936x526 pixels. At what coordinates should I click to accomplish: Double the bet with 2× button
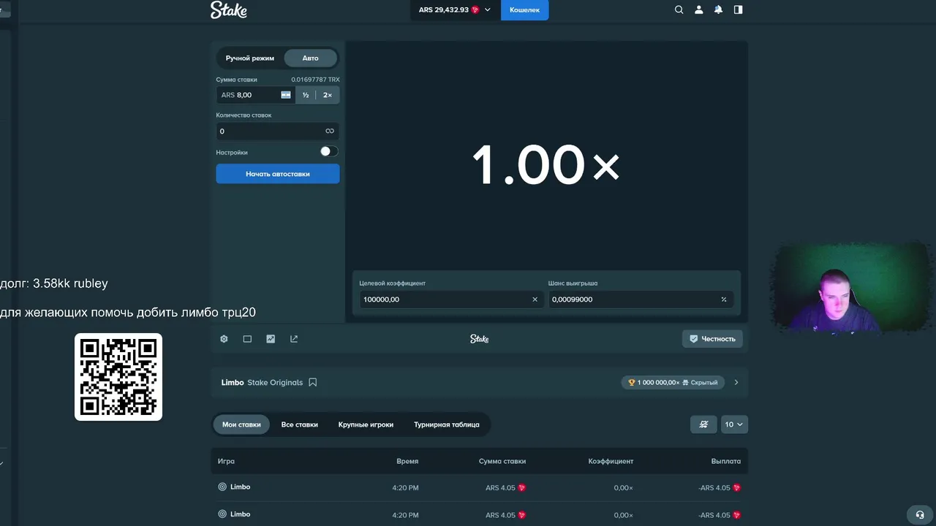coord(328,95)
